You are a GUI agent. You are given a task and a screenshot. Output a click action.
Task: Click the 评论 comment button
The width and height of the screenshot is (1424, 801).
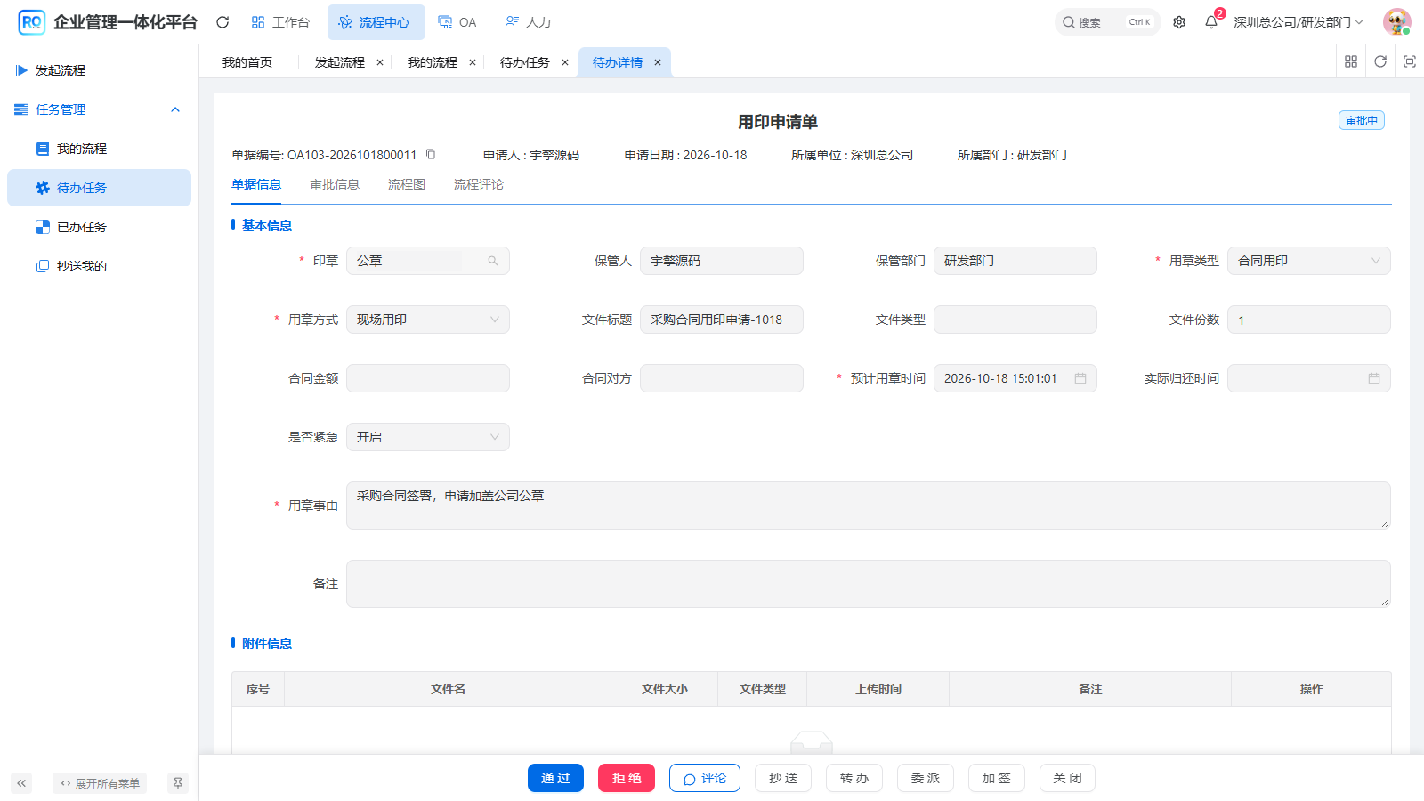(705, 778)
